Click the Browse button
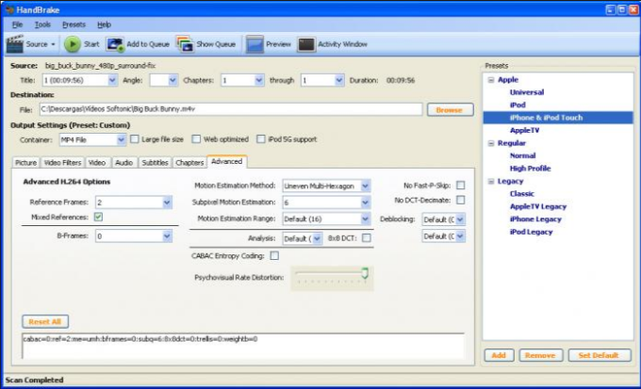The image size is (641, 389). [x=450, y=110]
